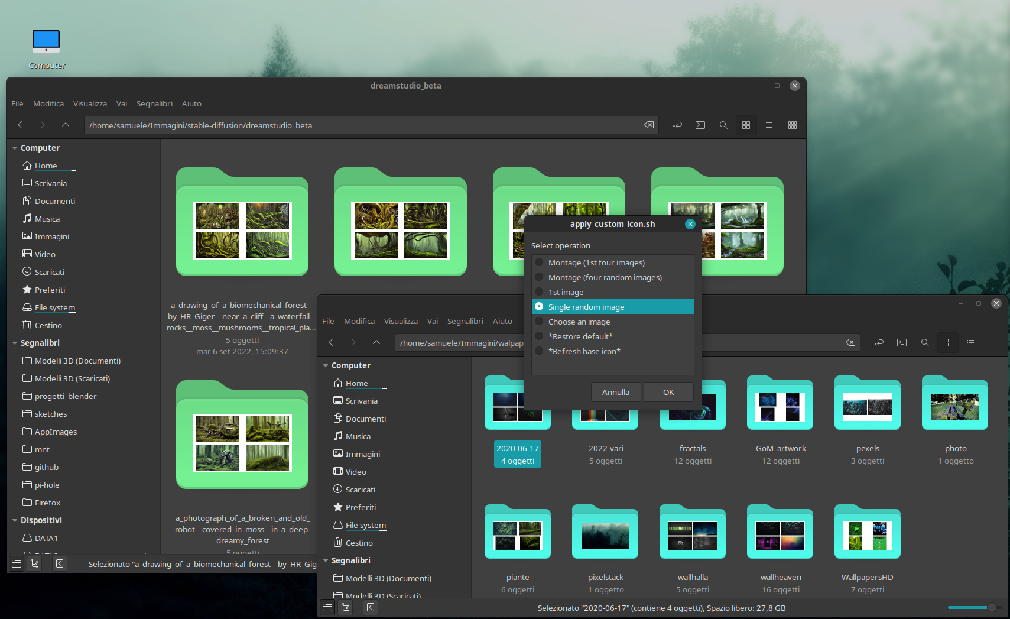Show tree view in dreamstudio_beta status bar
1010x619 pixels.
point(35,564)
